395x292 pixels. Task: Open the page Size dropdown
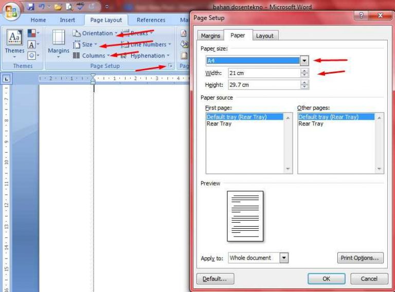click(85, 45)
